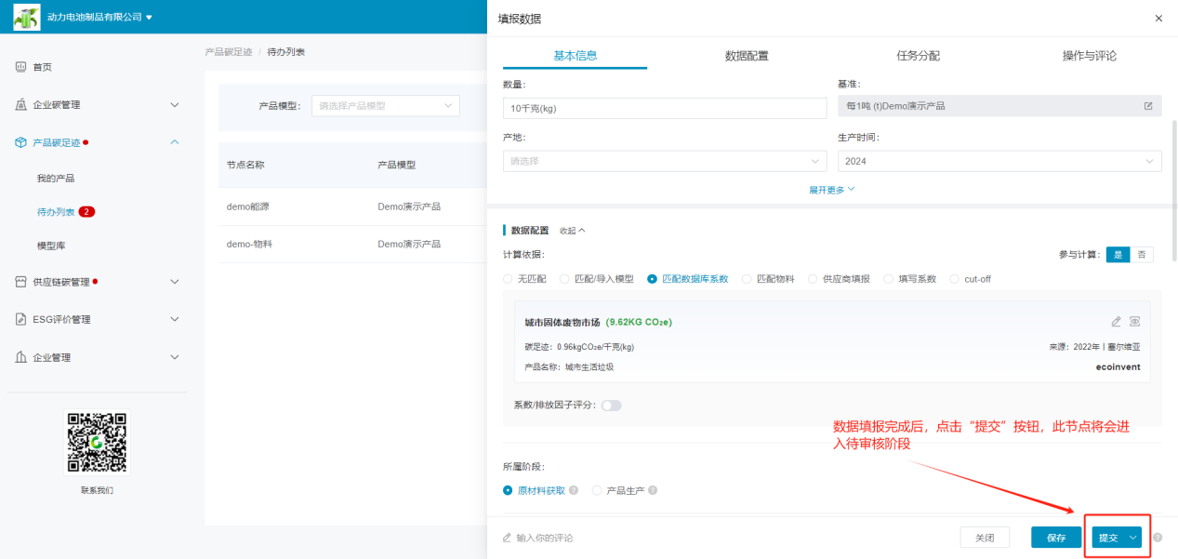This screenshot has height=559, width=1178.
Task: Open the 产地 dropdown
Action: coord(664,161)
